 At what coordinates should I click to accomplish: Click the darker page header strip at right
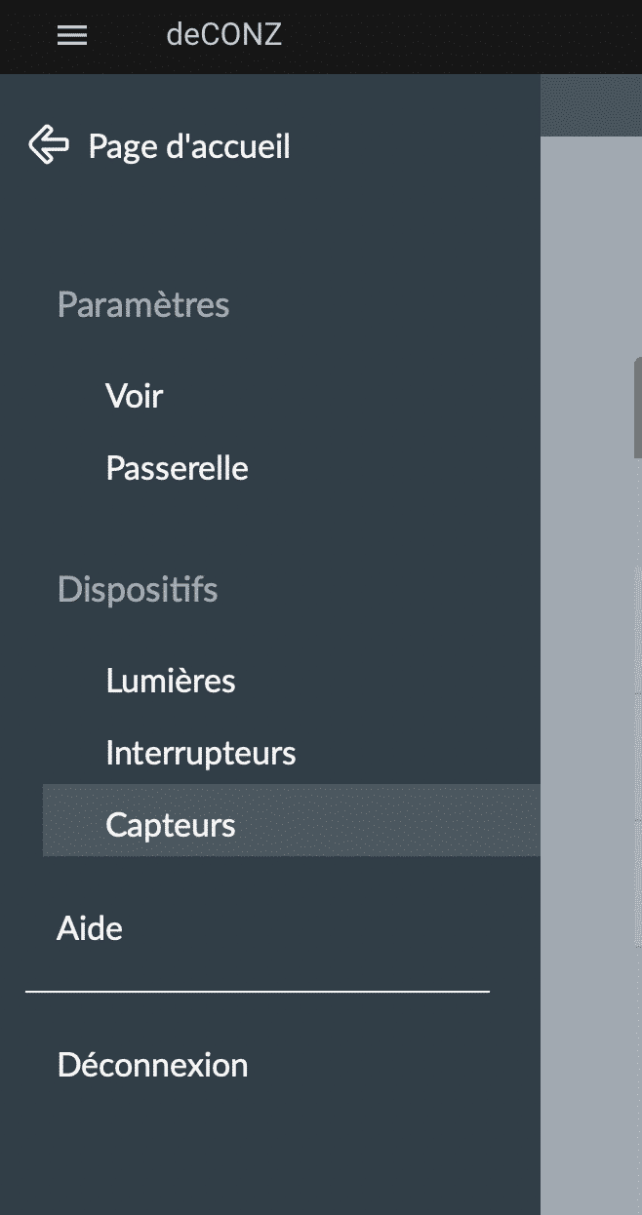[591, 105]
